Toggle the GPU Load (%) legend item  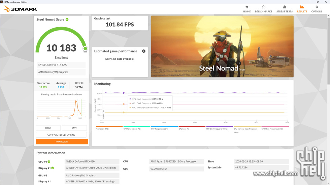pyautogui.click(x=192, y=128)
